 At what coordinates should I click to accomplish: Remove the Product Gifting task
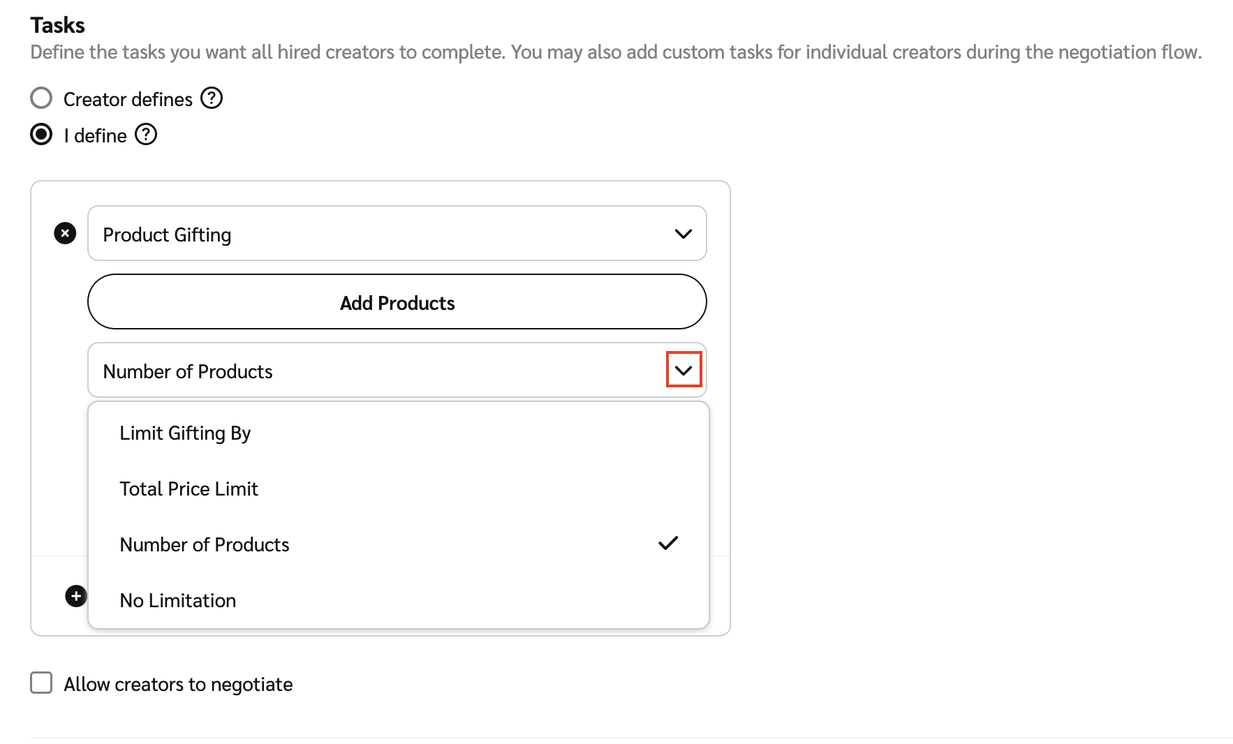pos(65,233)
